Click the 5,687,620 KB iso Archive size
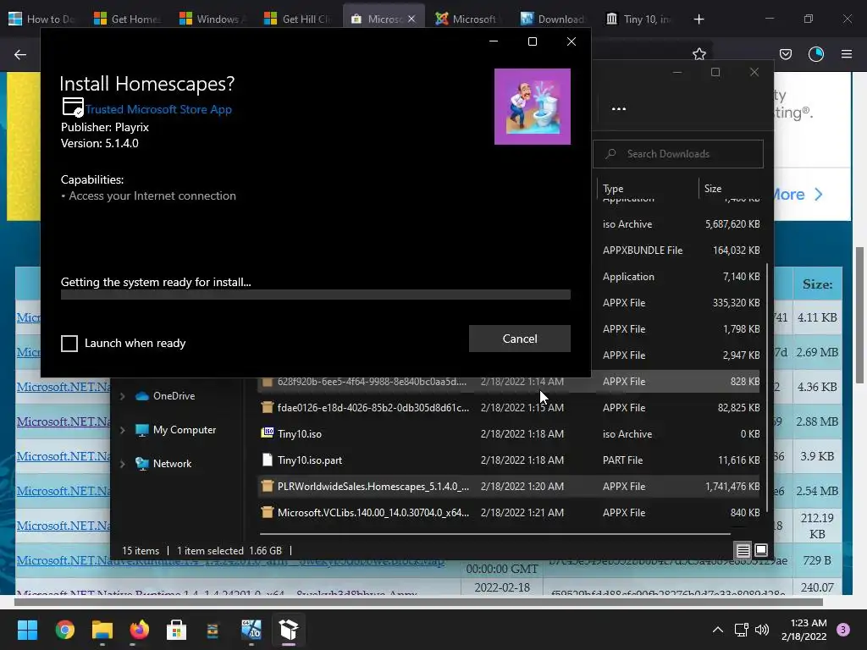The width and height of the screenshot is (867, 650). coord(732,223)
